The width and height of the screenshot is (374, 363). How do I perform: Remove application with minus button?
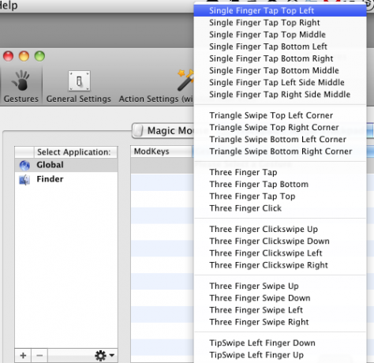click(39, 355)
